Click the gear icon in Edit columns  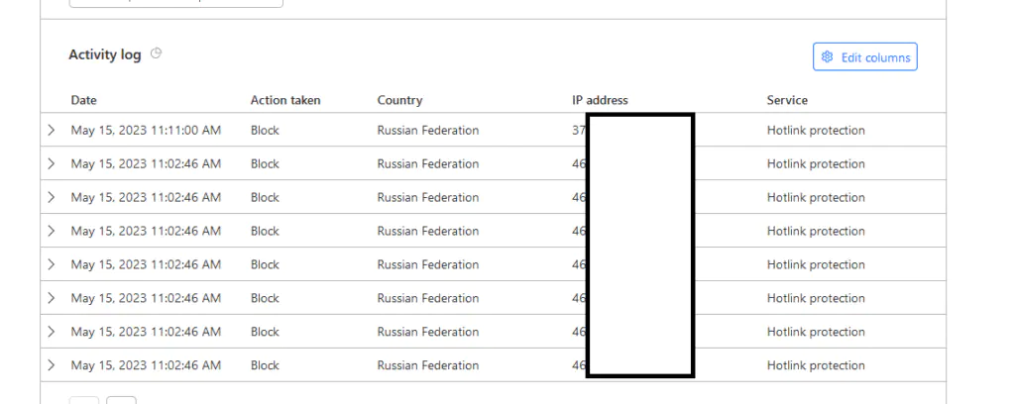click(x=828, y=57)
